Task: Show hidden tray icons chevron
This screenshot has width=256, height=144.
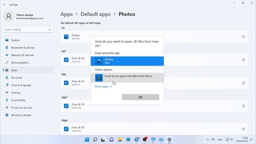Action: click(x=208, y=140)
